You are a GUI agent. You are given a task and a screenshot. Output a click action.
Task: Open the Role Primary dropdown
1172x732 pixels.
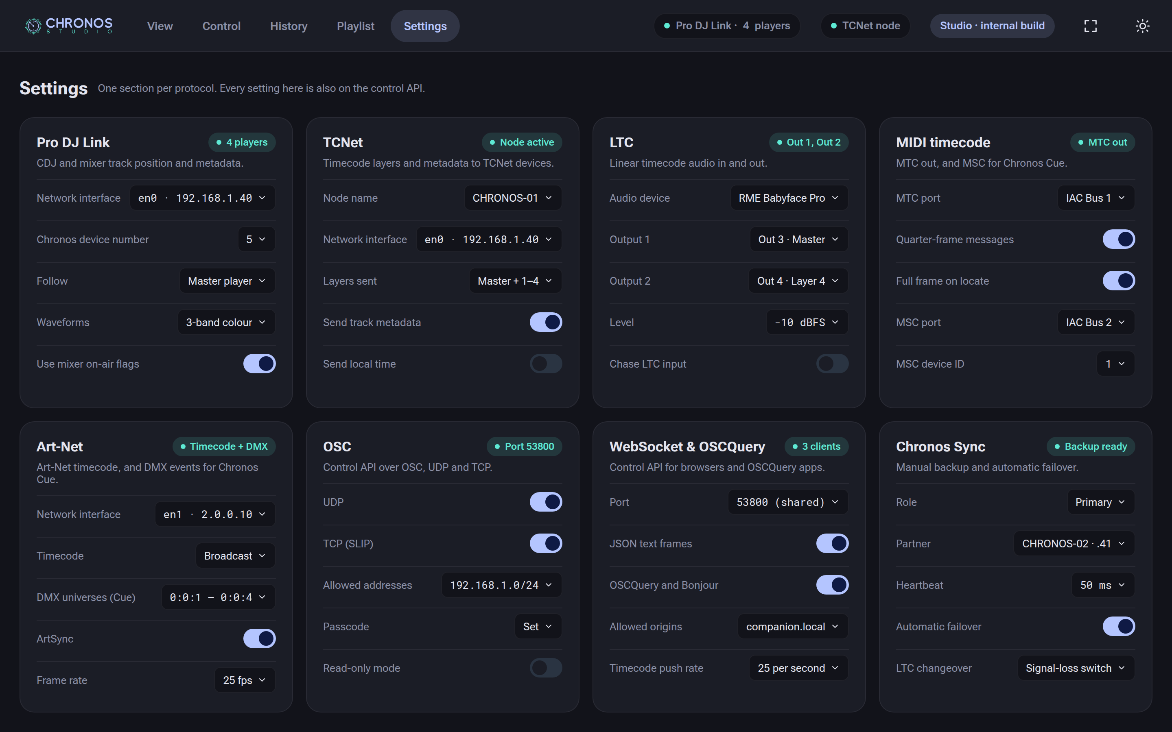tap(1101, 502)
